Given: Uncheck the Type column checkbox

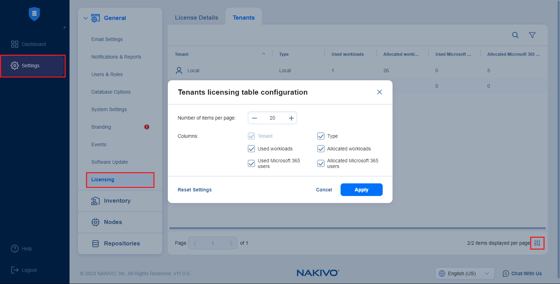Looking at the screenshot, I should point(321,136).
